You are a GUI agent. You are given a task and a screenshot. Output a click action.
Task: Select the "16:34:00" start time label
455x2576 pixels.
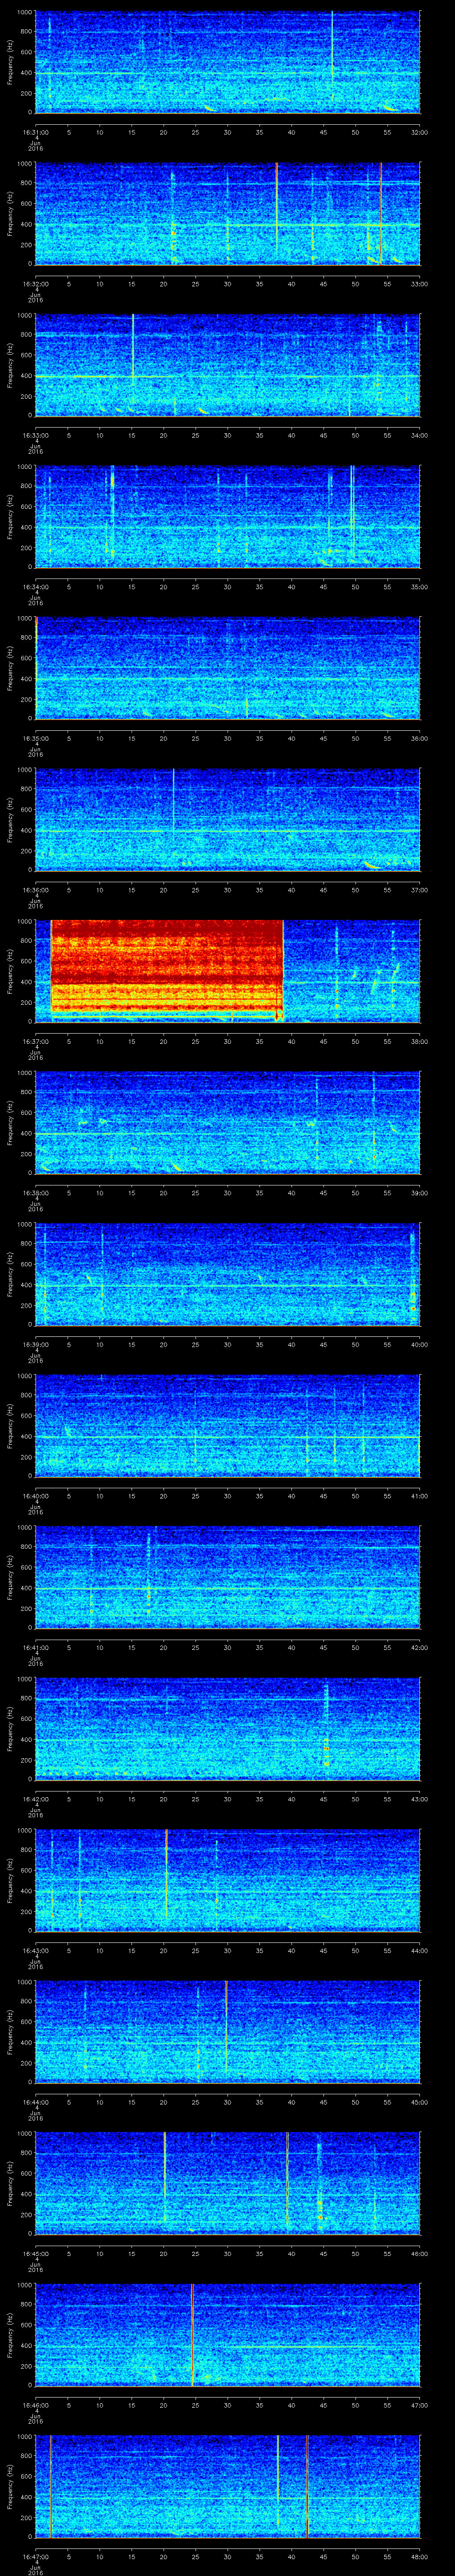[x=35, y=586]
